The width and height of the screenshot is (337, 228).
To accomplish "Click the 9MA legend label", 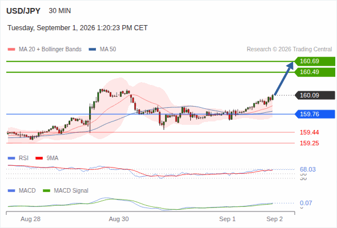I will click(x=53, y=158).
